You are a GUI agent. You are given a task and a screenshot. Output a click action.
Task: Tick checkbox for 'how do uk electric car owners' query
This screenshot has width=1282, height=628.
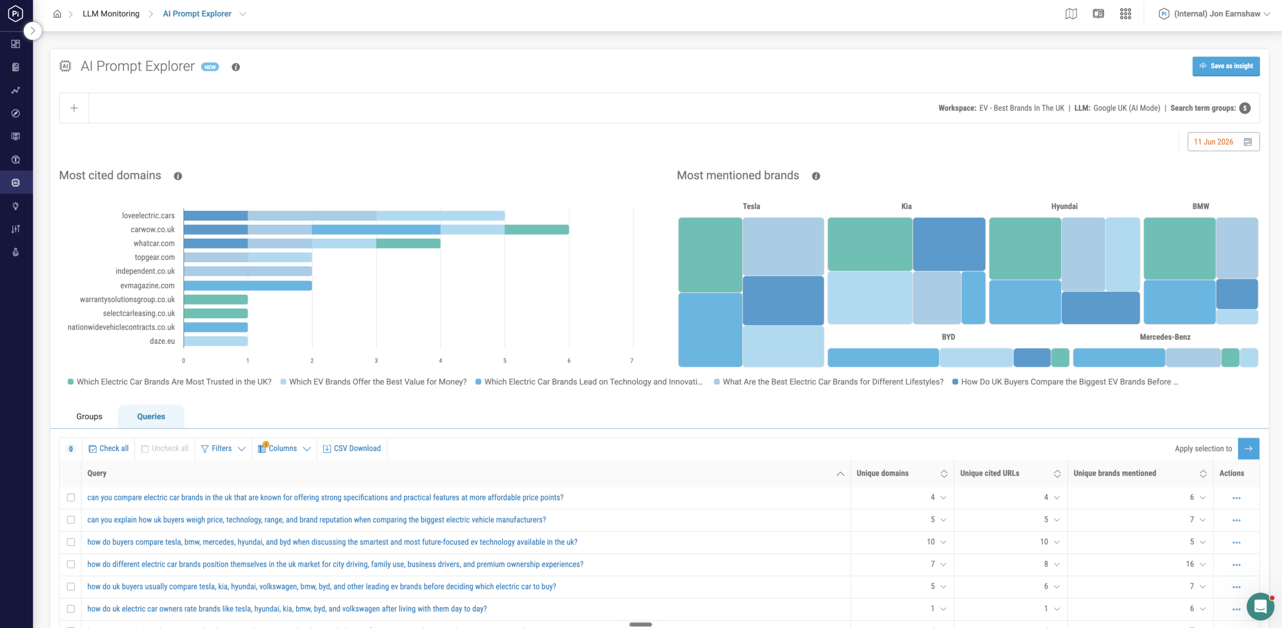coord(71,609)
